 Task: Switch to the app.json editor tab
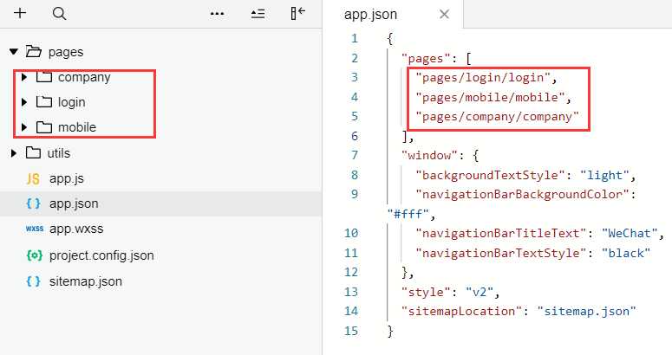pyautogui.click(x=370, y=15)
